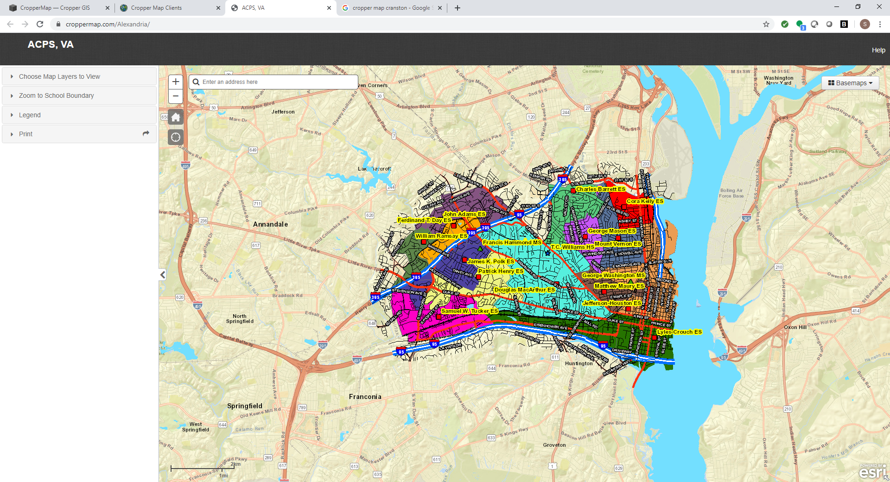Click the Matthew Maury ES label
This screenshot has width=890, height=482.
(619, 286)
